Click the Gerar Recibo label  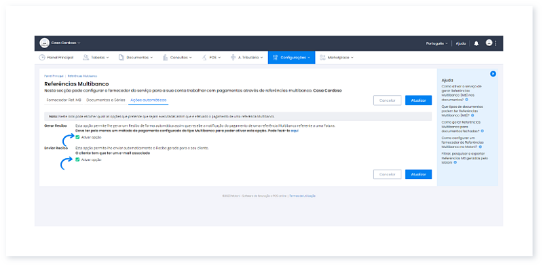coord(56,126)
